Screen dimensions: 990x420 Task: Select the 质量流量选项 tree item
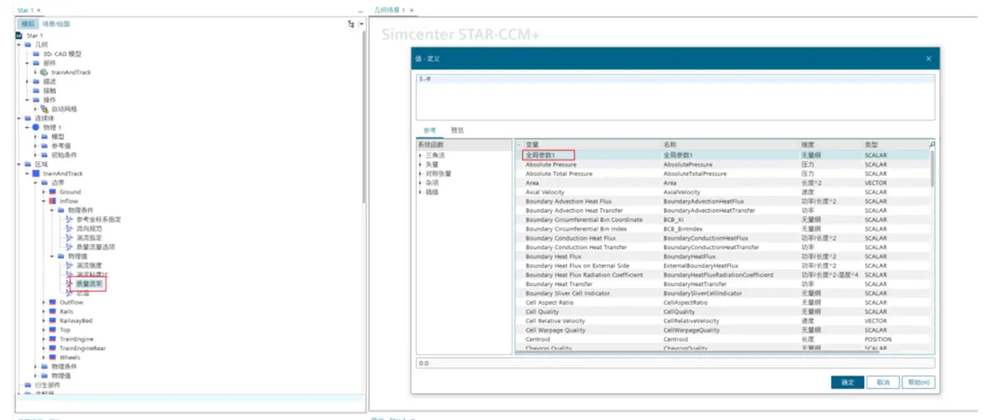pyautogui.click(x=96, y=247)
